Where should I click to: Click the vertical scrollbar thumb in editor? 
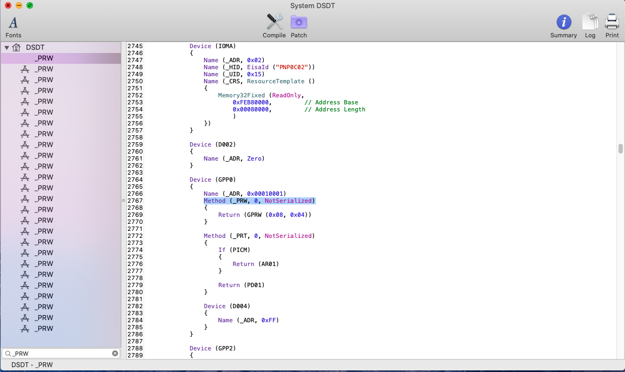tap(620, 149)
